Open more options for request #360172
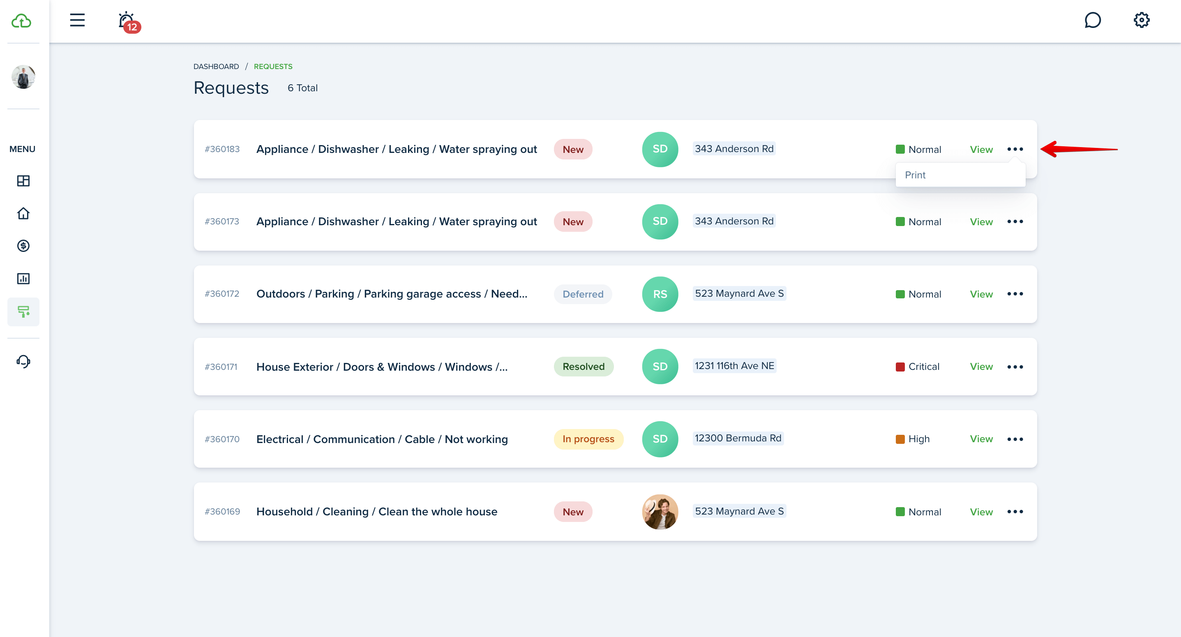The height and width of the screenshot is (637, 1181). pyautogui.click(x=1015, y=294)
